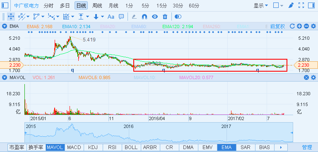Image resolution: width=318 pixels, height=152 pixels.
Task: Collapse the MAVOL indicator panel
Action: pyautogui.click(x=4, y=77)
